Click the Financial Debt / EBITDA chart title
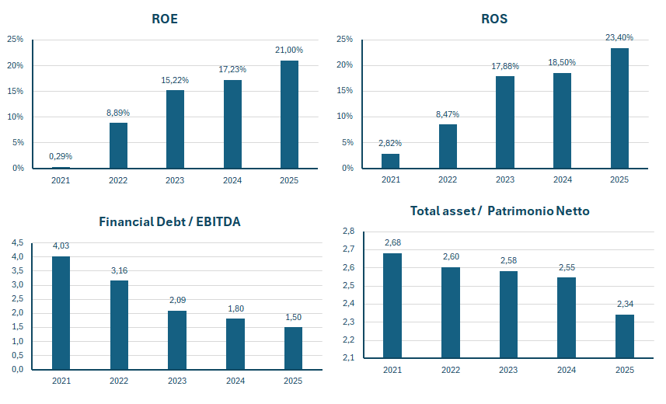The height and width of the screenshot is (404, 666). click(x=169, y=221)
